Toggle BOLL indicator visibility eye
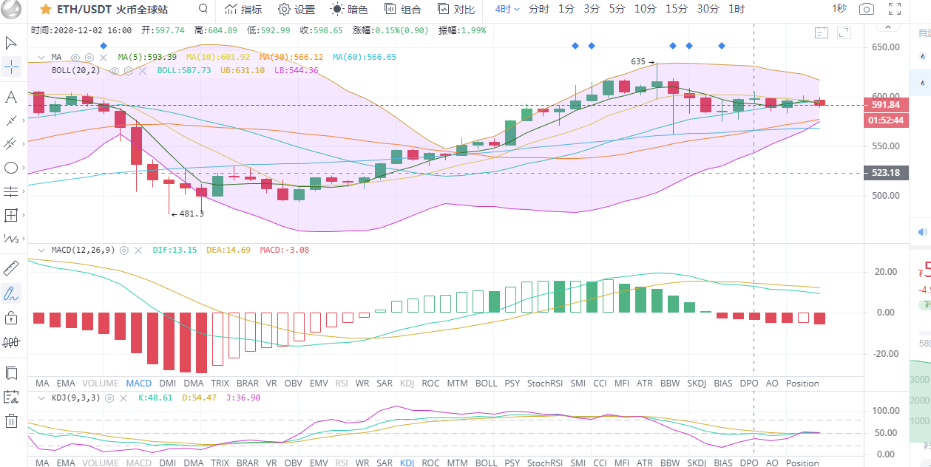931x467 pixels. (115, 70)
